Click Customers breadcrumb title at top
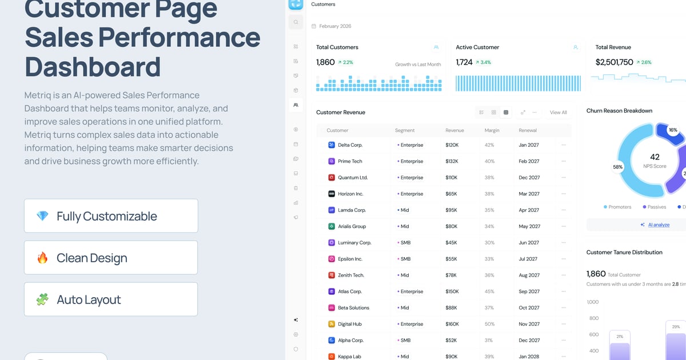This screenshot has height=360, width=686. point(323,4)
